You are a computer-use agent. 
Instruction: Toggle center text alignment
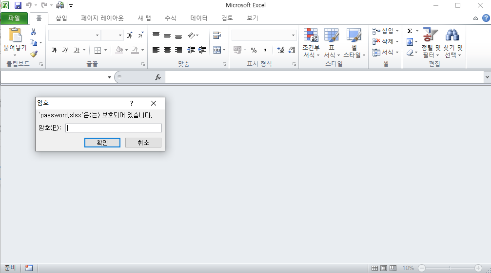(167, 50)
